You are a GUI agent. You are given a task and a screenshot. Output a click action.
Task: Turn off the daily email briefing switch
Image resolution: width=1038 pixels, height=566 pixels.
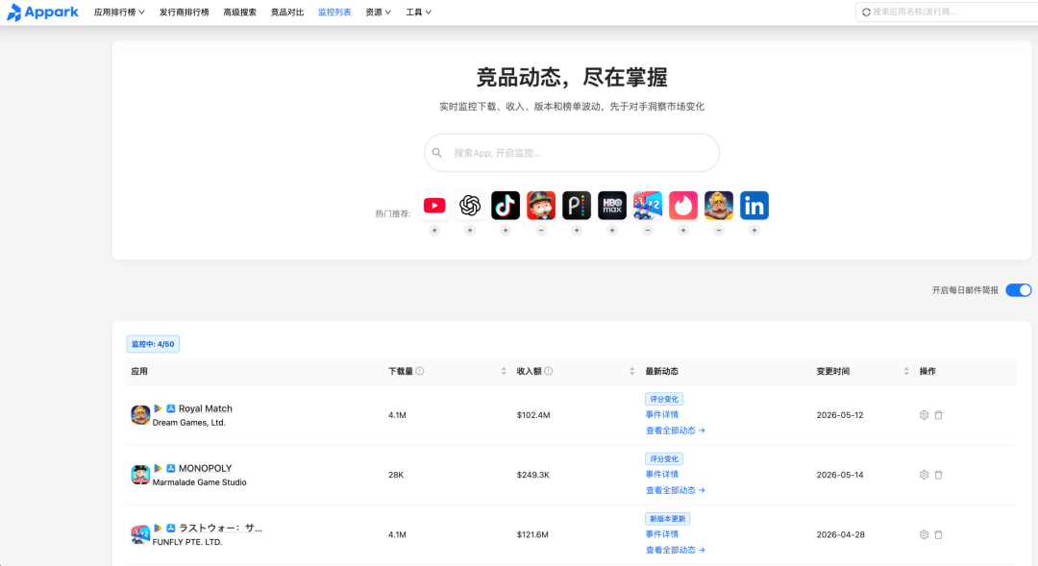1018,290
